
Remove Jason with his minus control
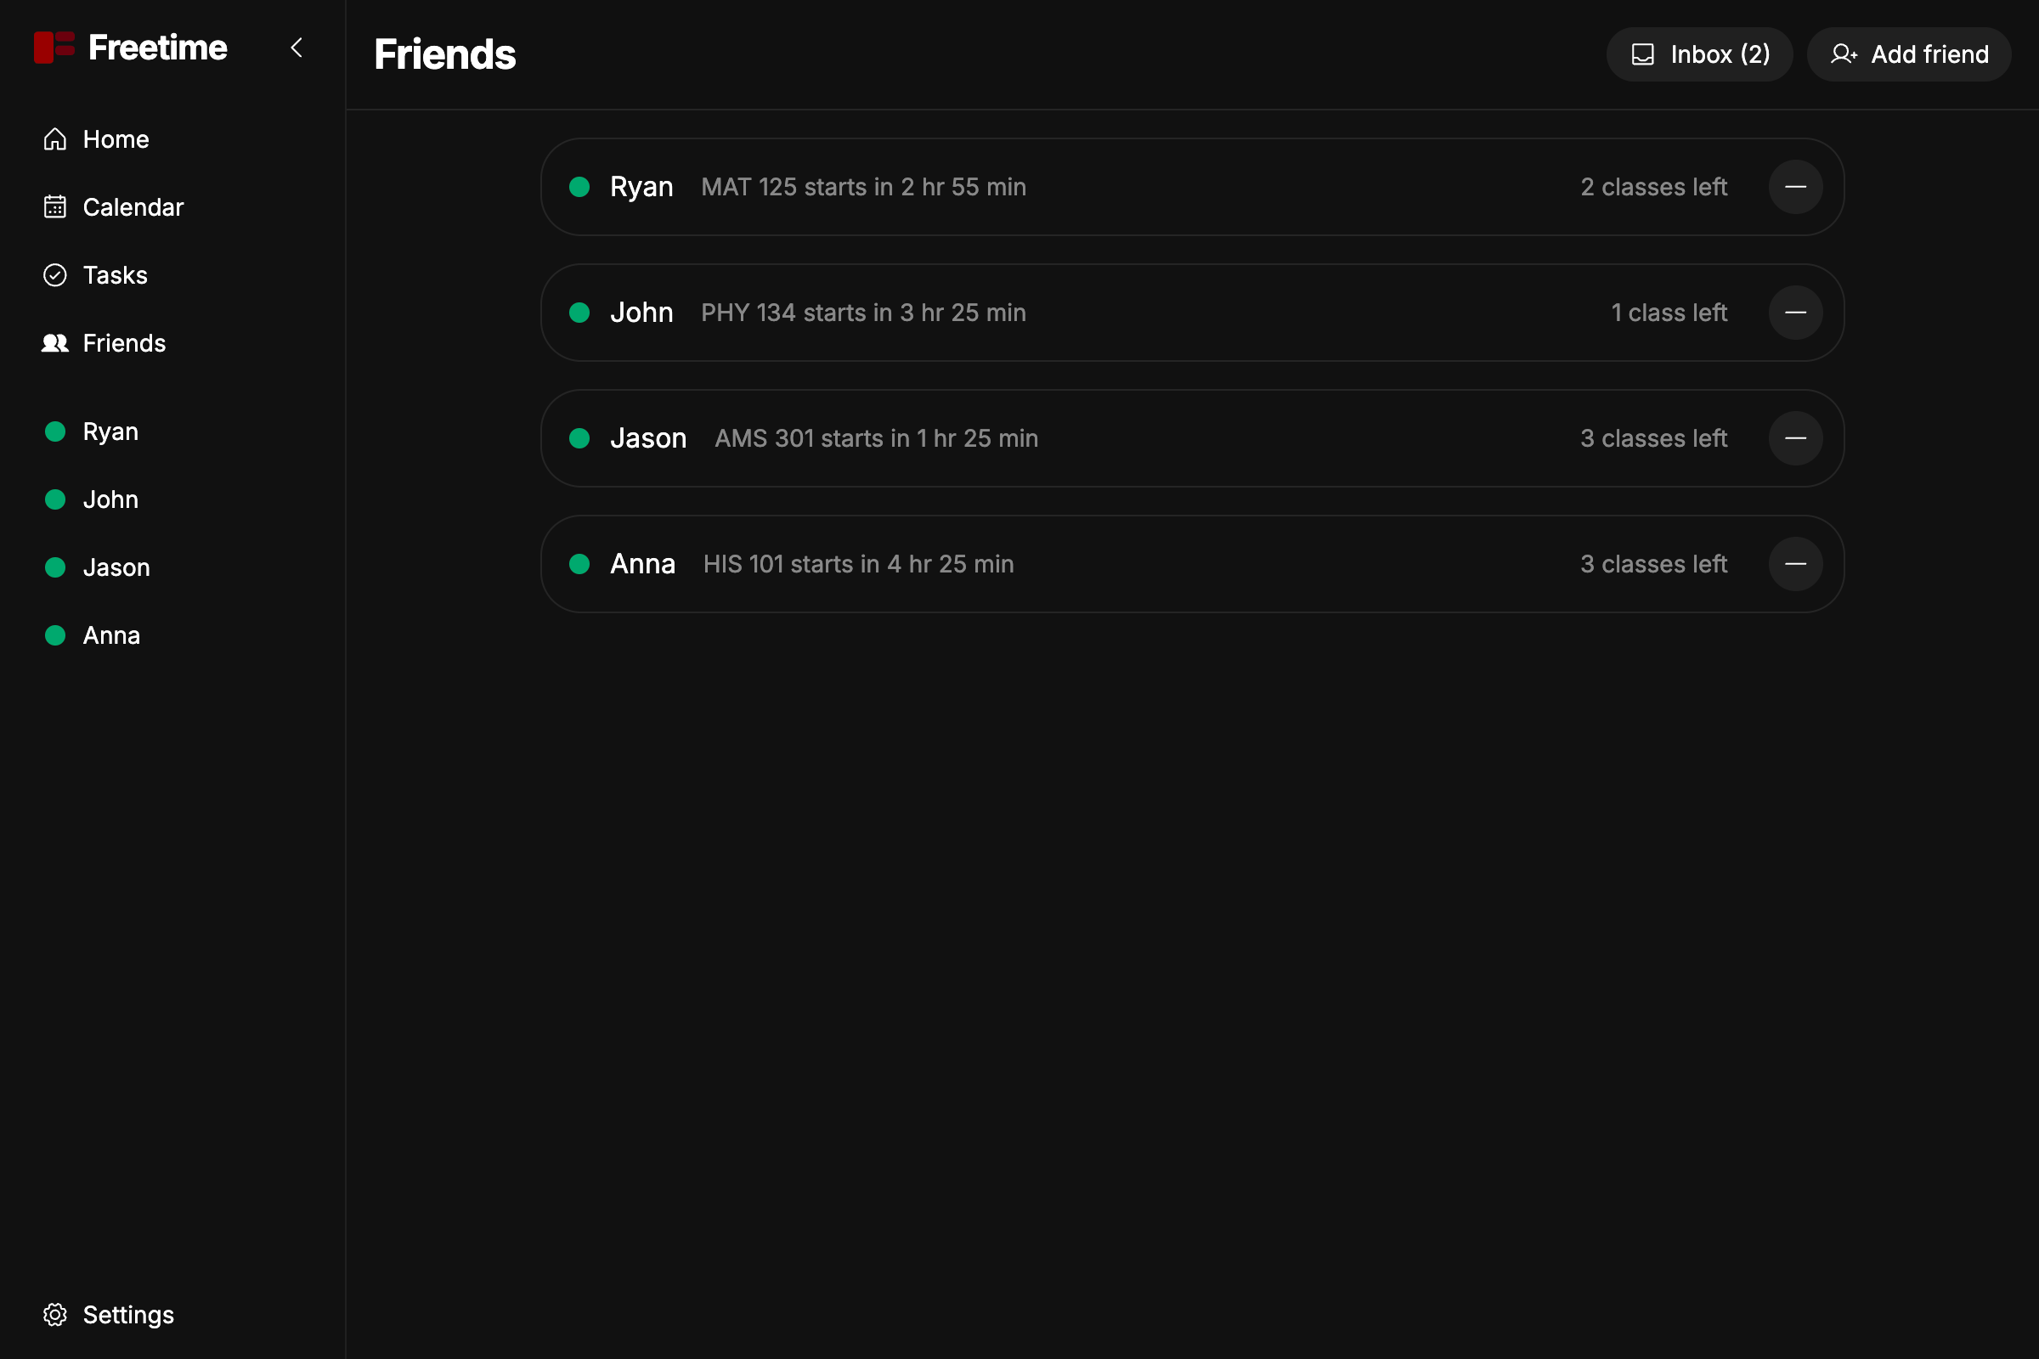pyautogui.click(x=1795, y=437)
